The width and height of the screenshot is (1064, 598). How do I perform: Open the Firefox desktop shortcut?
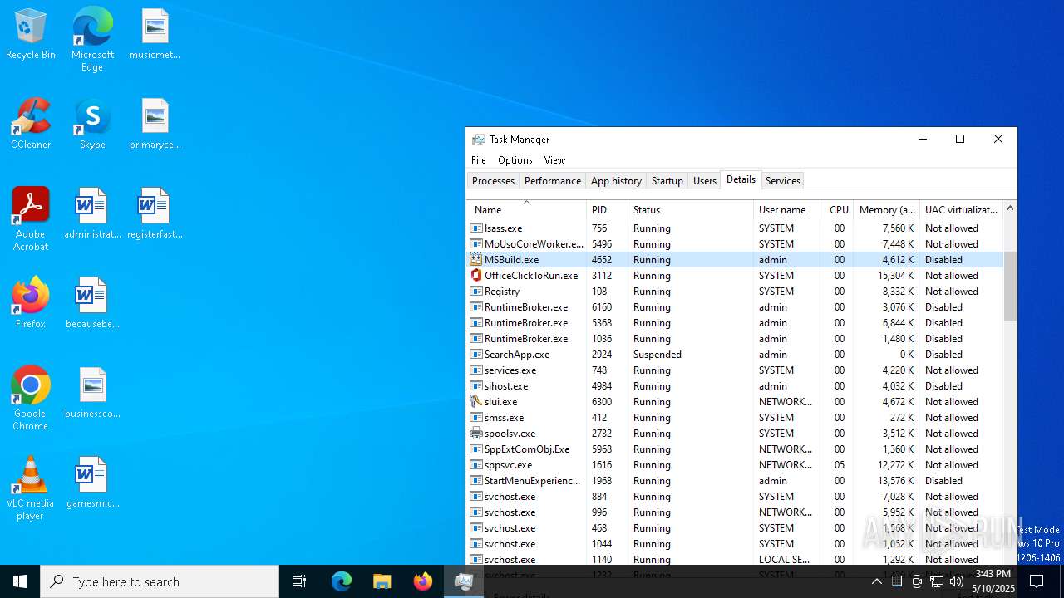click(x=31, y=304)
